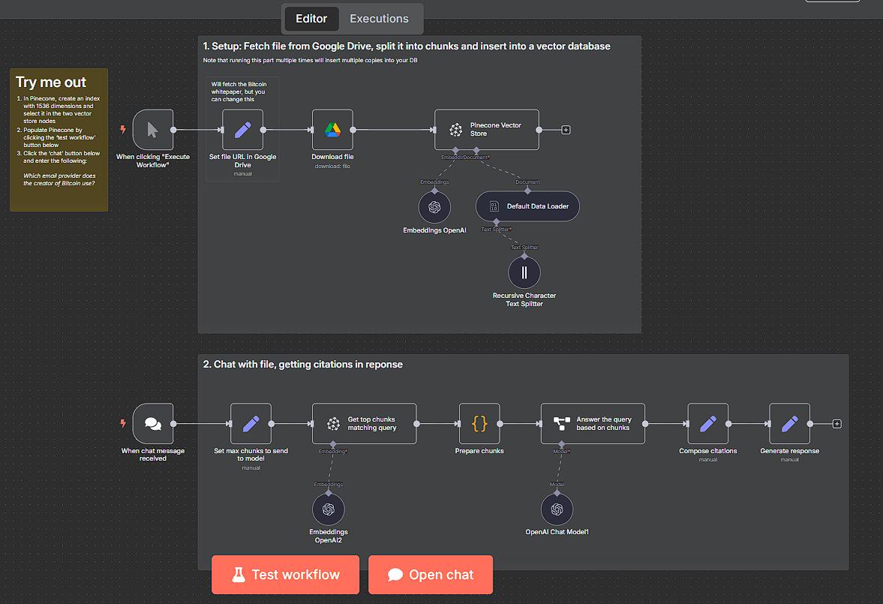883x604 pixels.
Task: Select the 'Prepare chunks' code node
Action: 479,424
